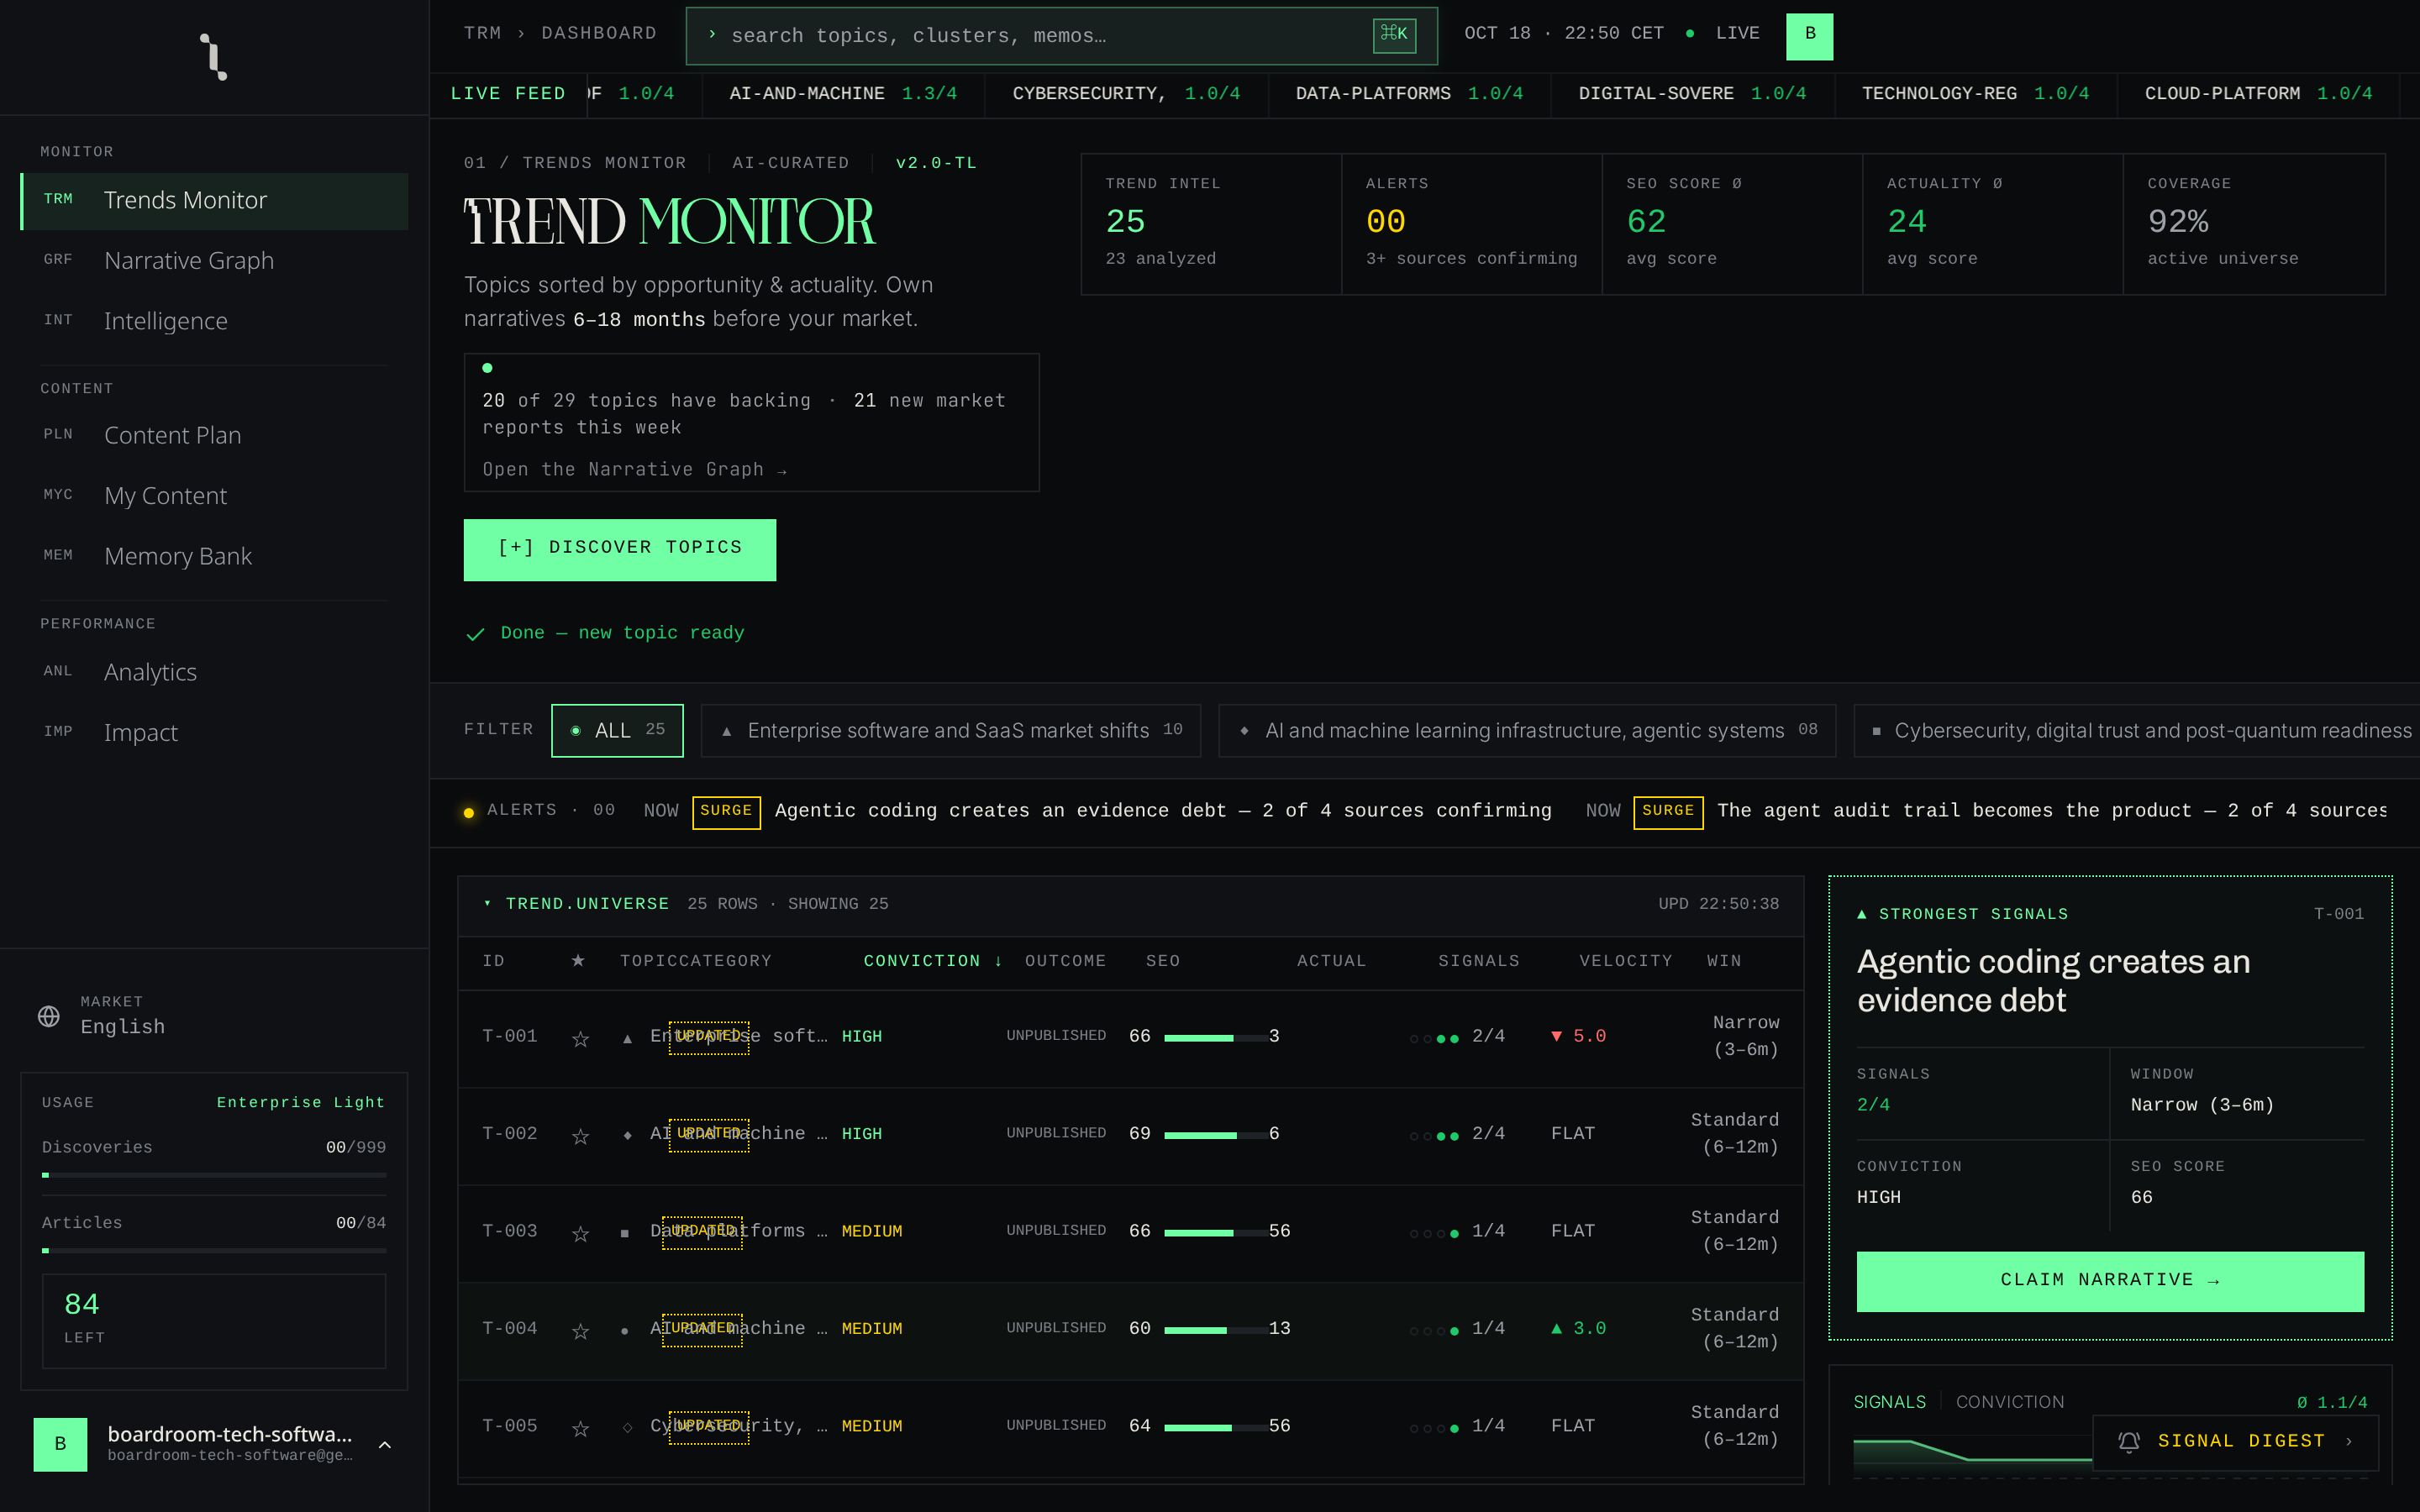
Task: Open the Narrative Graph link
Action: click(x=634, y=470)
